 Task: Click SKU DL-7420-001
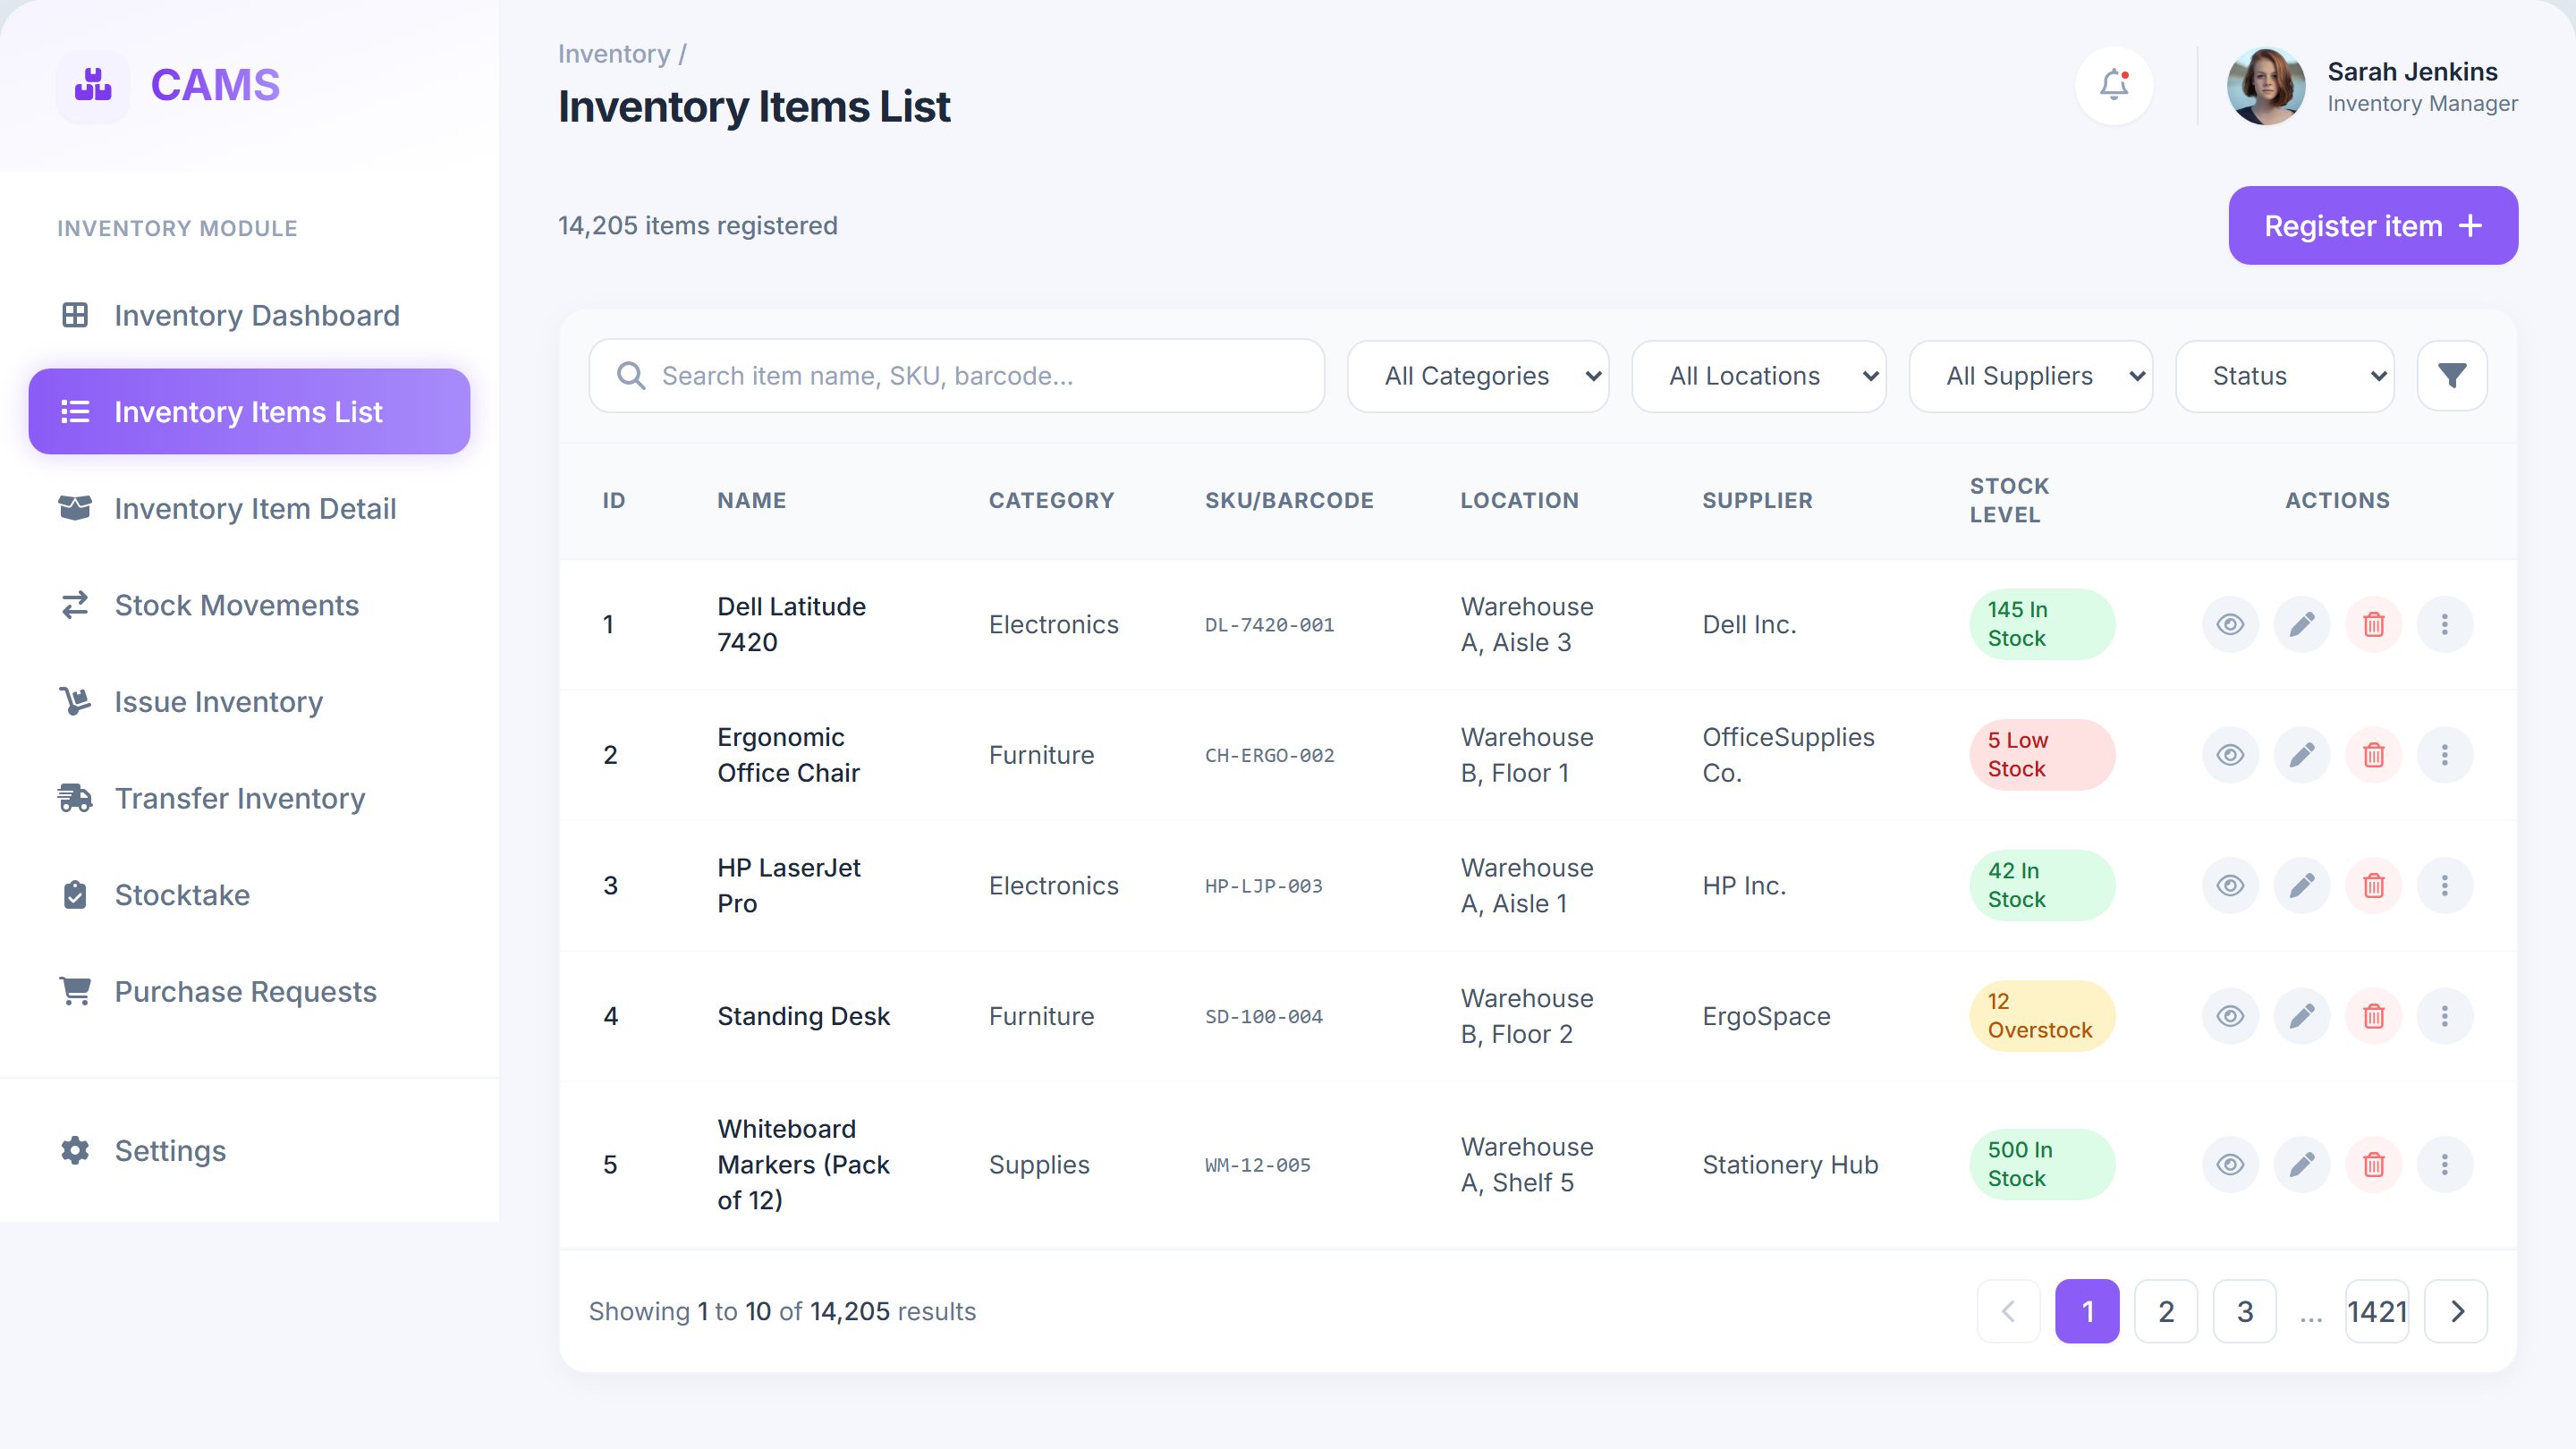pyautogui.click(x=1269, y=625)
